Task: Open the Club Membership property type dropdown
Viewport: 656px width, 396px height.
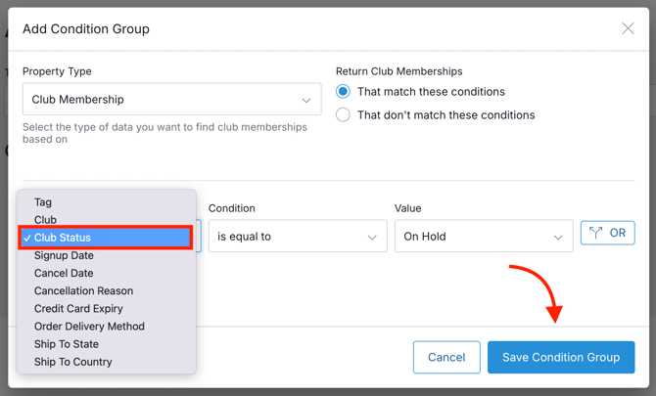Action: click(171, 100)
